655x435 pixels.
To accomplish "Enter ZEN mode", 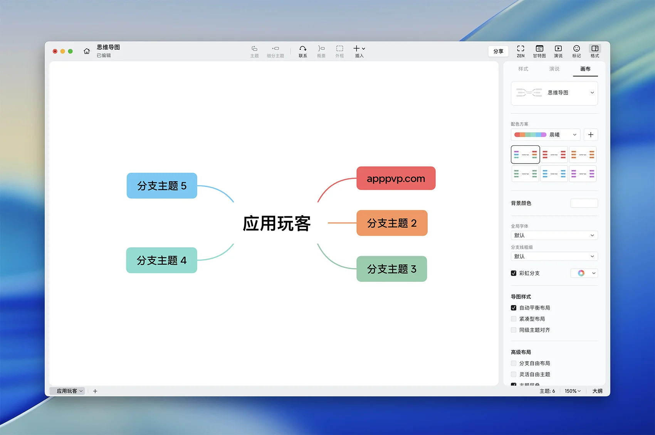I will point(521,49).
